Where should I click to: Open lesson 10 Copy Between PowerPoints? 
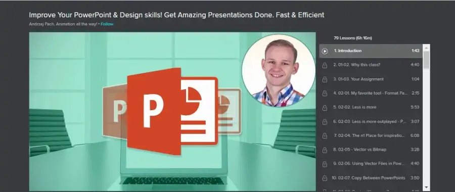(371, 178)
